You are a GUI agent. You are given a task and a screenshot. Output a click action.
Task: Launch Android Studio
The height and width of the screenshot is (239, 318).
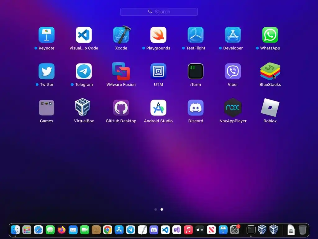(x=158, y=108)
